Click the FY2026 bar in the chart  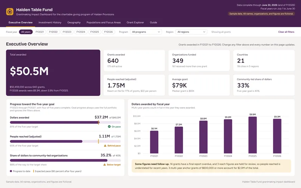point(277,136)
